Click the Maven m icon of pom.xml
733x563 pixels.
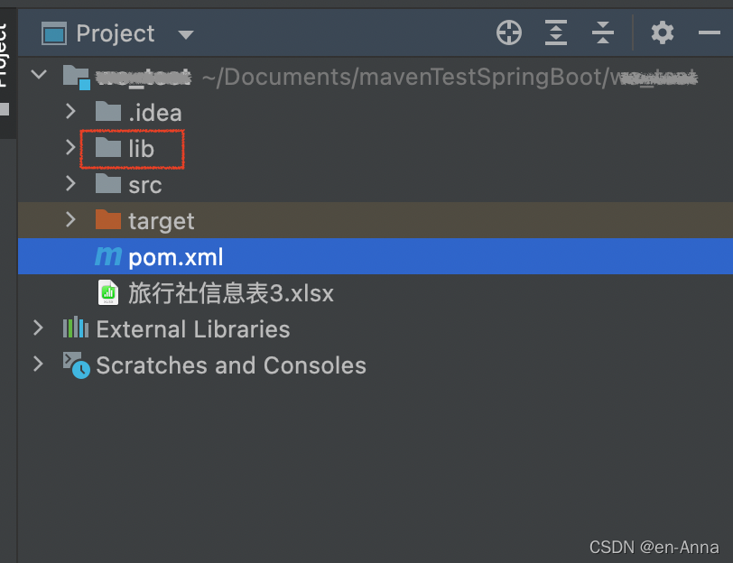(x=108, y=256)
